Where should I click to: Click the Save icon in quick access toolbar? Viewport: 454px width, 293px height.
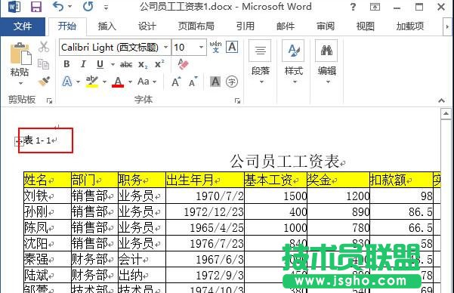(36, 7)
